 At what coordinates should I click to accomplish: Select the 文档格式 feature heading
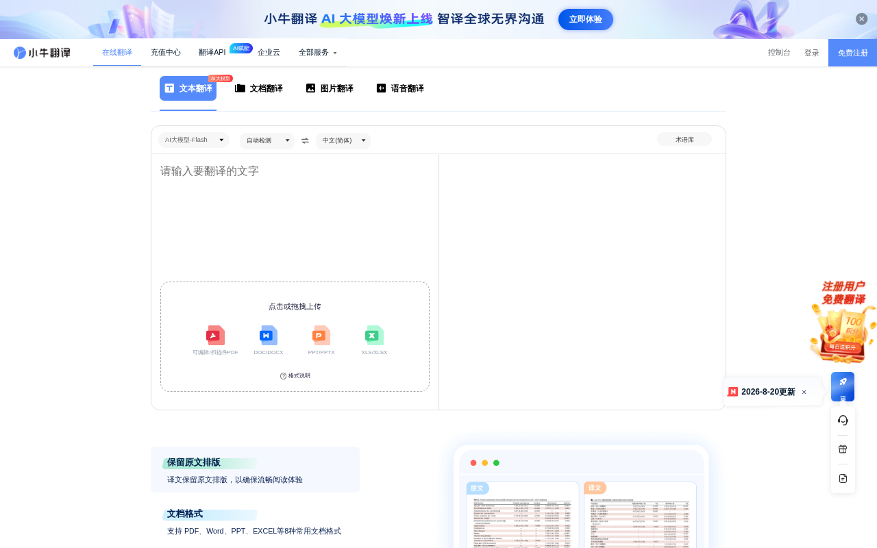pos(185,514)
